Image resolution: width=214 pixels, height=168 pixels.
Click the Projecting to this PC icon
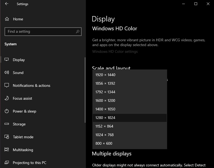pyautogui.click(x=6, y=162)
